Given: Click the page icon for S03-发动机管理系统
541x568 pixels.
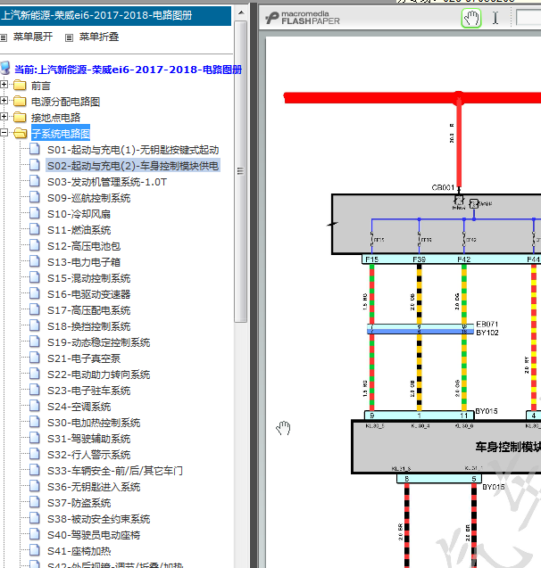Looking at the screenshot, I should click(x=35, y=181).
